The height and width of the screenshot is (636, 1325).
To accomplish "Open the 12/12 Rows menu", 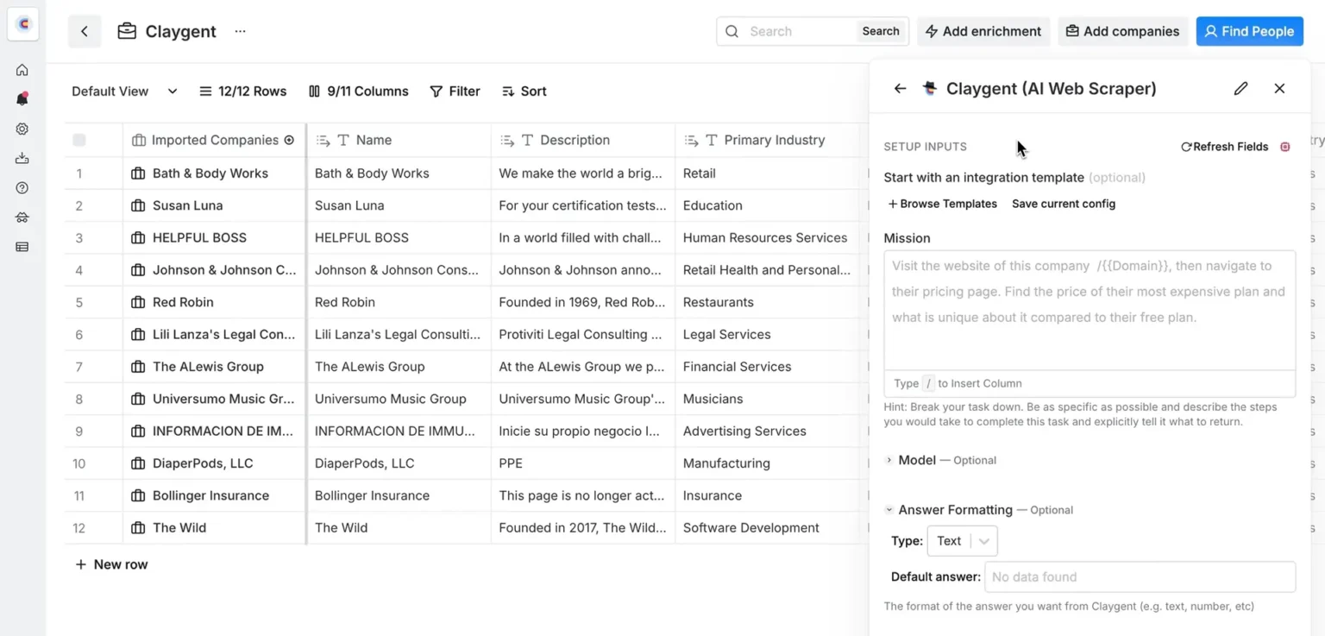I will pos(242,91).
